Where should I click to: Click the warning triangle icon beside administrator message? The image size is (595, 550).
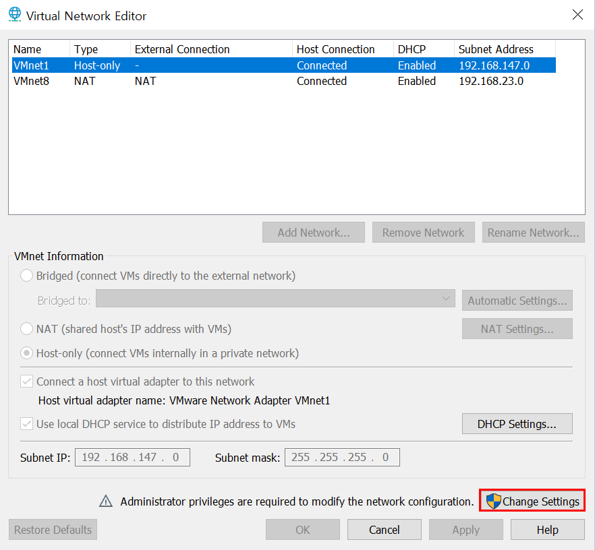[105, 501]
